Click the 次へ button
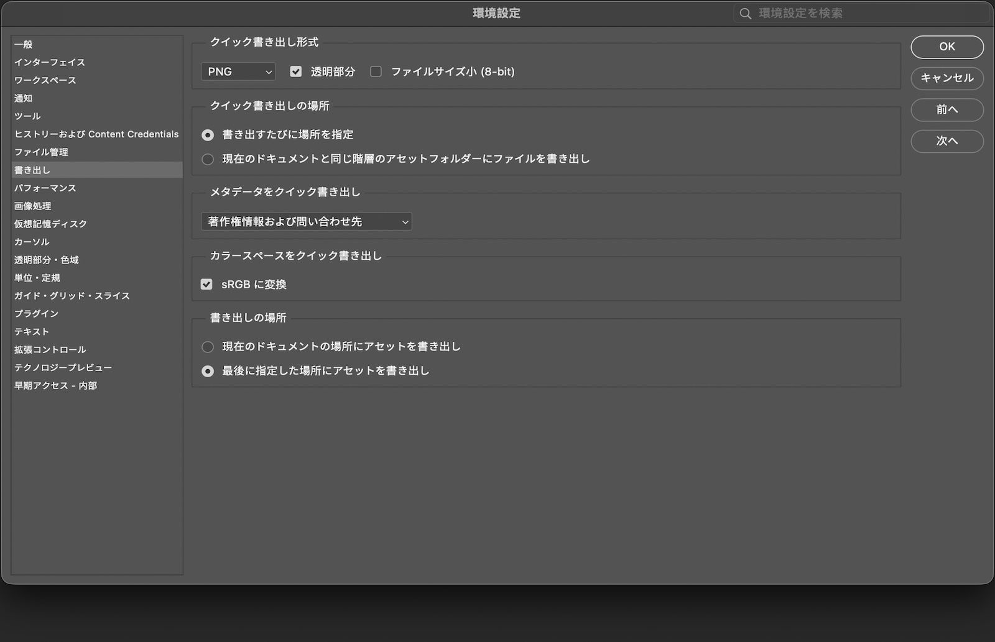Viewport: 995px width, 642px height. pyautogui.click(x=947, y=141)
